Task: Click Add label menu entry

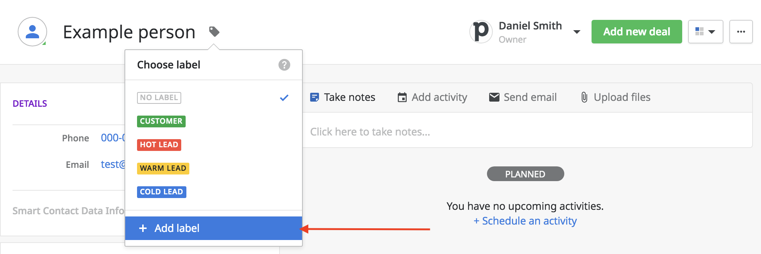Action: click(214, 228)
